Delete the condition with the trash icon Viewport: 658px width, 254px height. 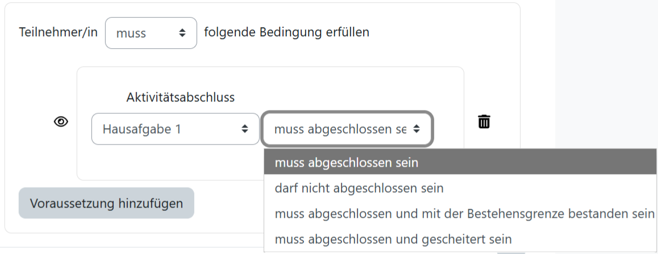click(484, 121)
